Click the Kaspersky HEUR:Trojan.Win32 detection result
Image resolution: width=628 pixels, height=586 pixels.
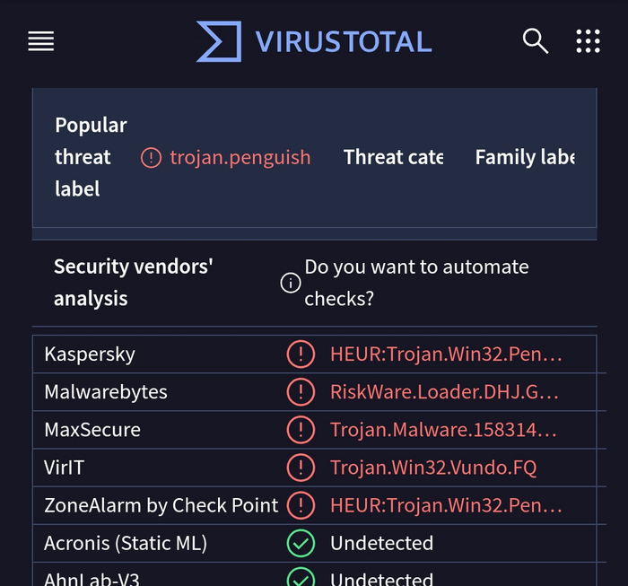pyautogui.click(x=446, y=354)
